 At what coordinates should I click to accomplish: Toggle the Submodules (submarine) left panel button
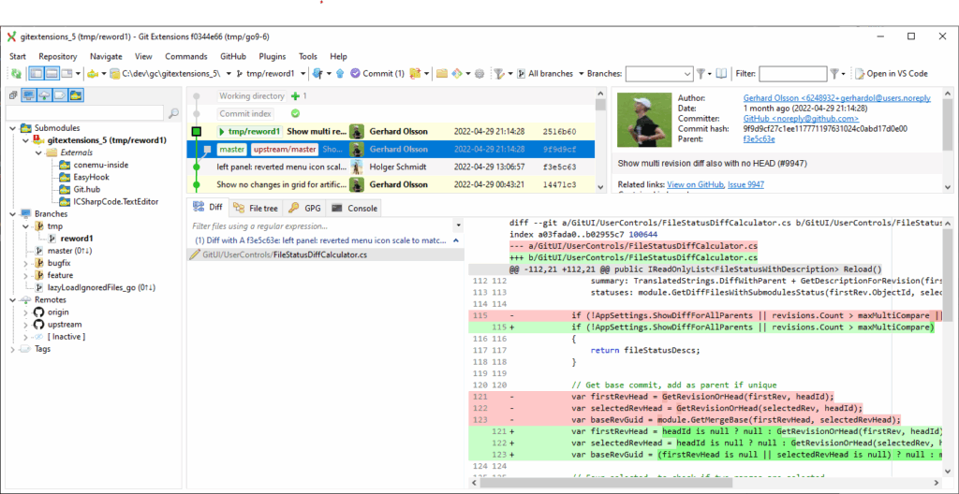[x=76, y=95]
